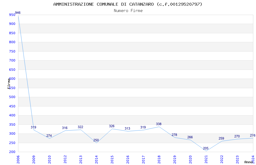This screenshot has height=165, width=256.
Task: Select the 2009 value label 319
Action: point(33,127)
